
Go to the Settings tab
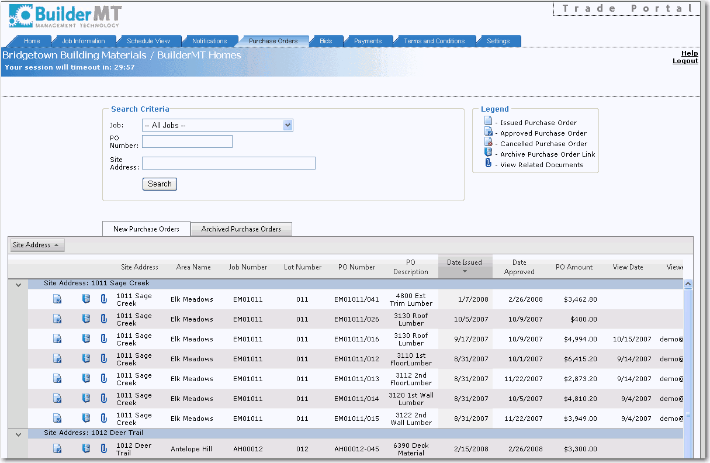498,41
